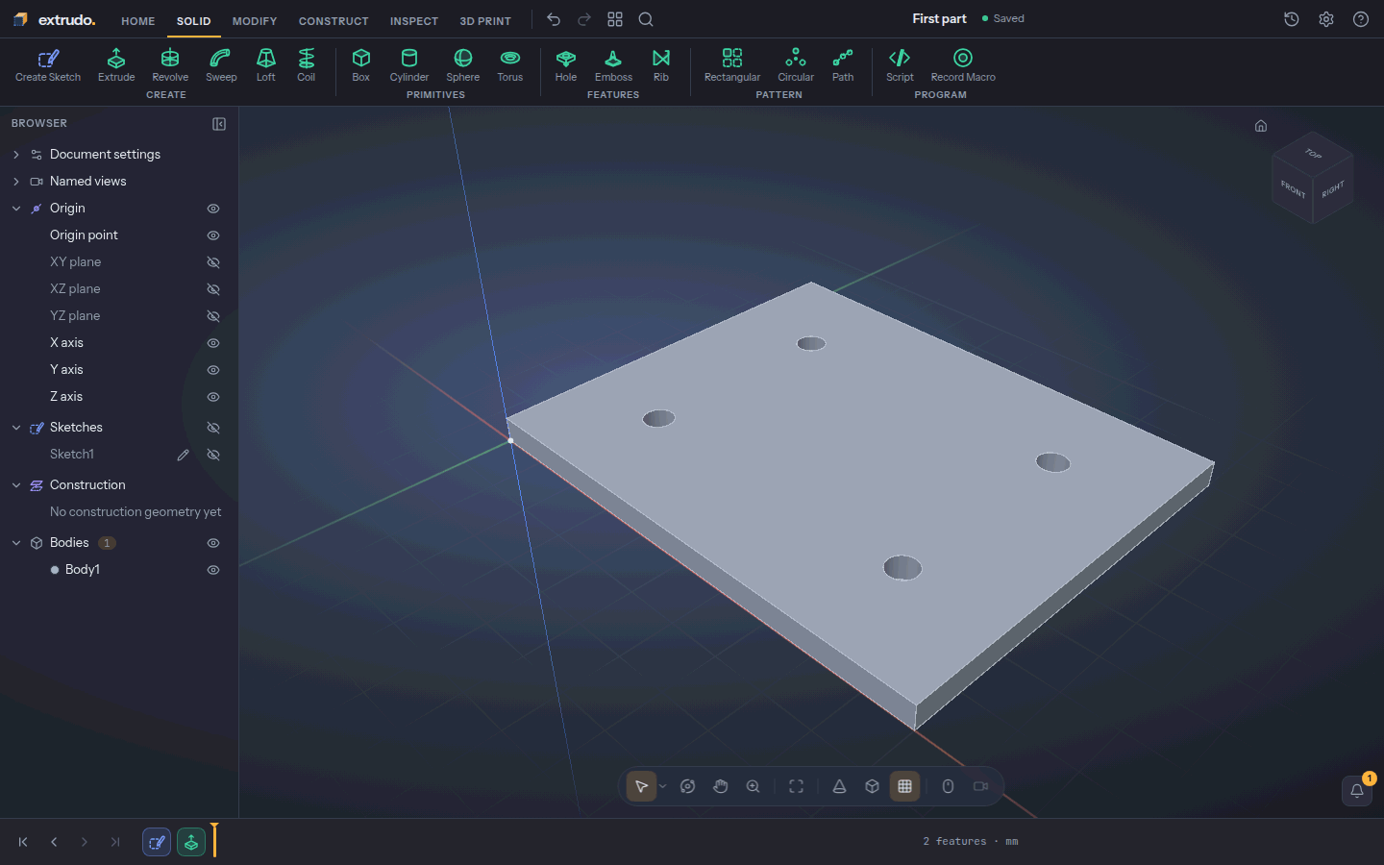Expand Document settings node

16,155
